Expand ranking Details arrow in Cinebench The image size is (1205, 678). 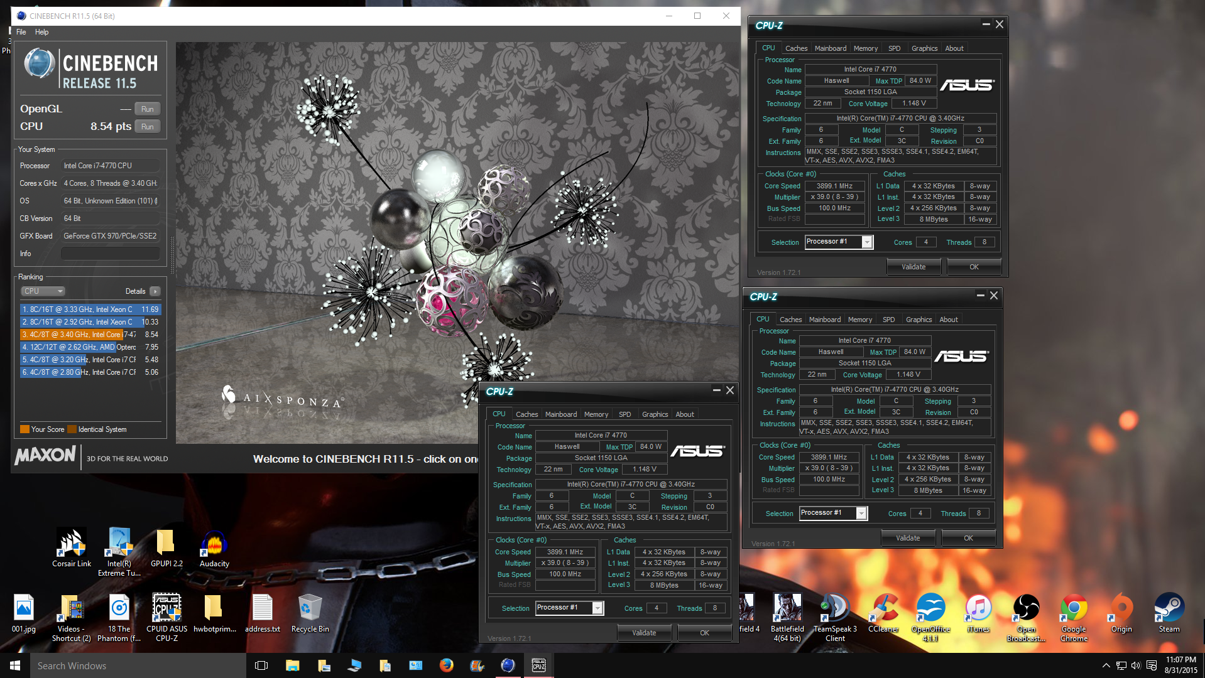point(155,291)
